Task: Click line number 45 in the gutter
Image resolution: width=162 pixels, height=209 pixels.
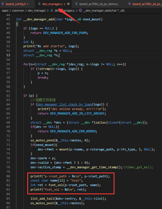Action: (x=8, y=19)
